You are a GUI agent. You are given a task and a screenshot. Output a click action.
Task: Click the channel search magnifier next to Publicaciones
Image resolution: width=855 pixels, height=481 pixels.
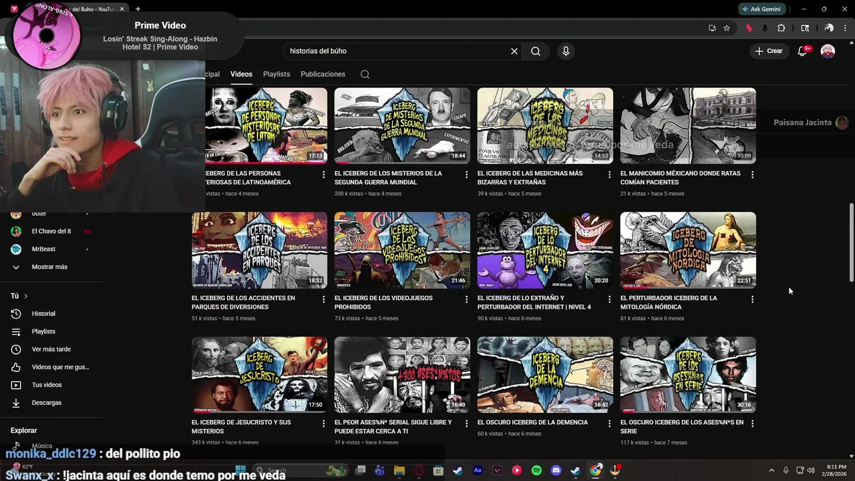coord(365,74)
